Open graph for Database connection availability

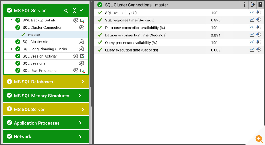pyautogui.click(x=252, y=27)
